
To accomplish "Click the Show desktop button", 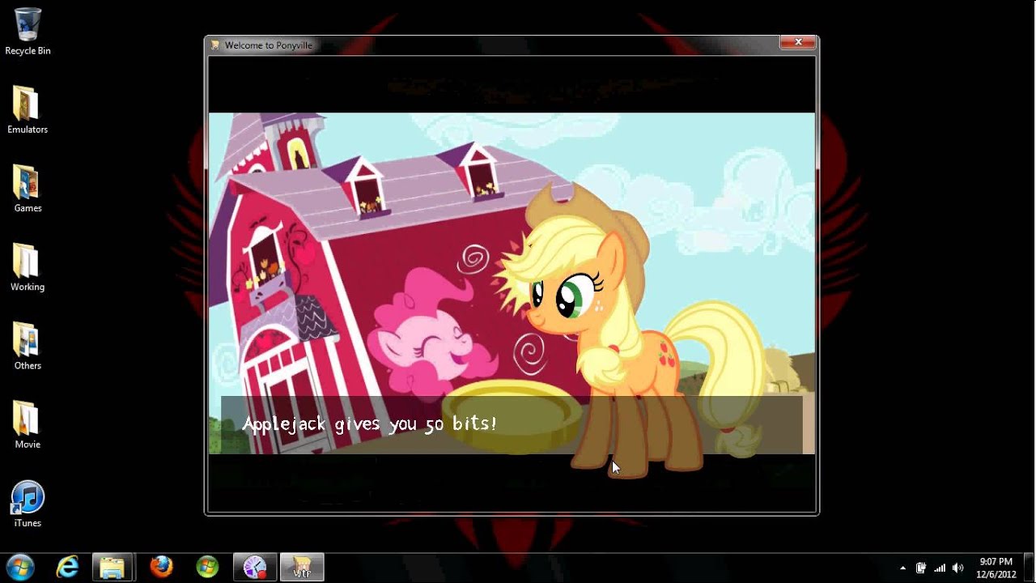I will [1030, 568].
